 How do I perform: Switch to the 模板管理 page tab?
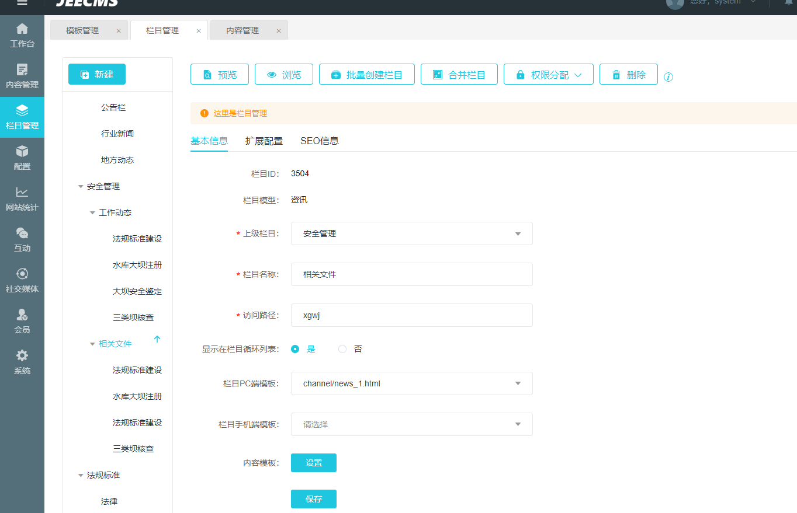82,30
